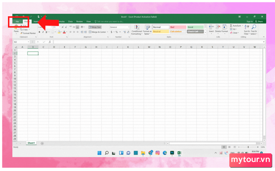Click the Orientation text-rotation icon
The height and width of the screenshot is (171, 275).
[82, 27]
